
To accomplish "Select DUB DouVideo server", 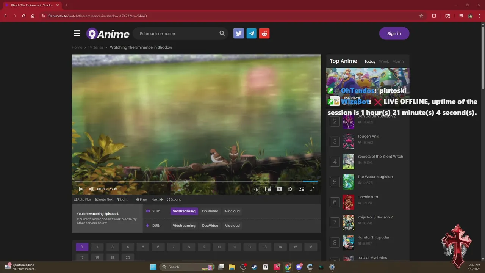I will [x=210, y=226].
